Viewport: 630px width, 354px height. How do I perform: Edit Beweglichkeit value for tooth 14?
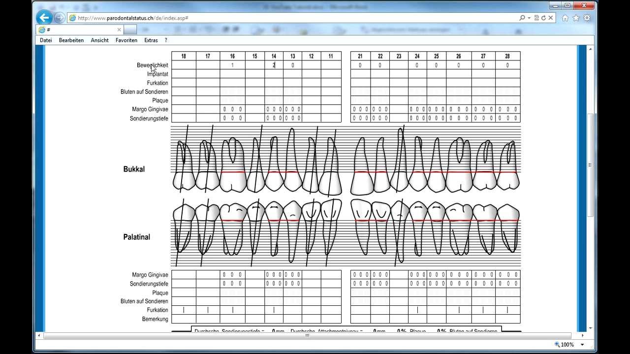(274, 65)
